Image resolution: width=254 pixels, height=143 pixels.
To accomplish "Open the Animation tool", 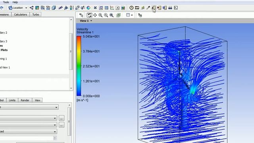I will click(137, 8).
